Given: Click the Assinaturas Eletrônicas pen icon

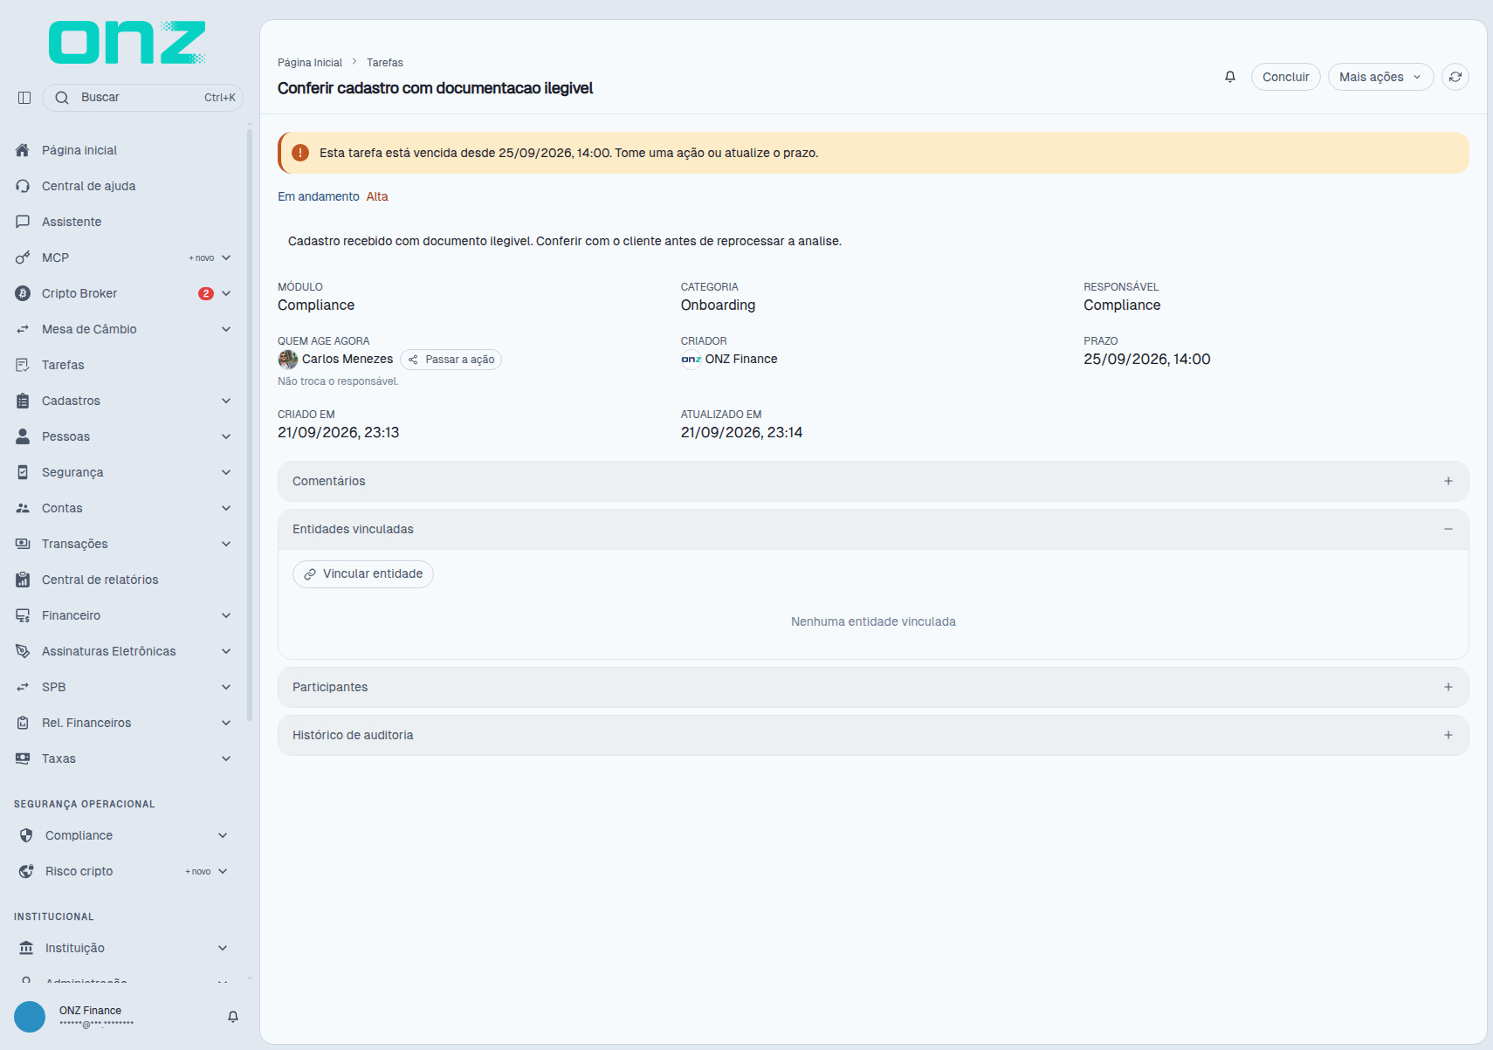Looking at the screenshot, I should point(23,651).
